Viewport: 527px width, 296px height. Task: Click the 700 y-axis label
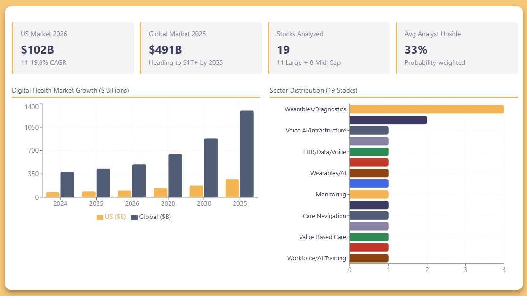pos(33,150)
